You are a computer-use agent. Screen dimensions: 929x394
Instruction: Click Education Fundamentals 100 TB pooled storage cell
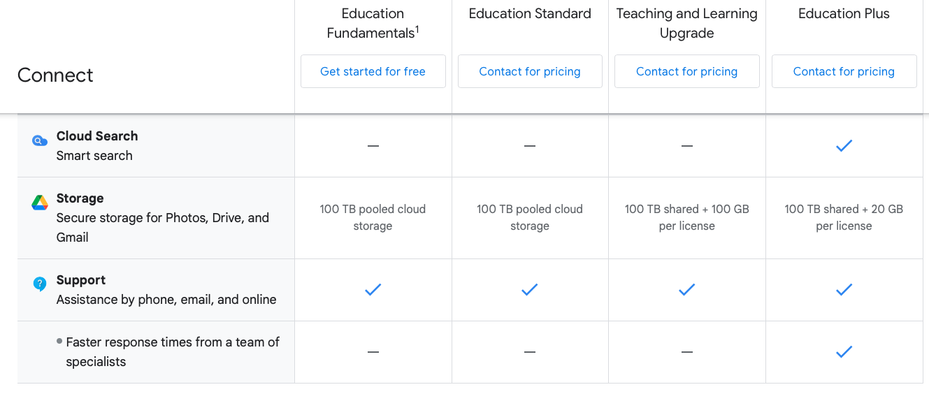[373, 217]
